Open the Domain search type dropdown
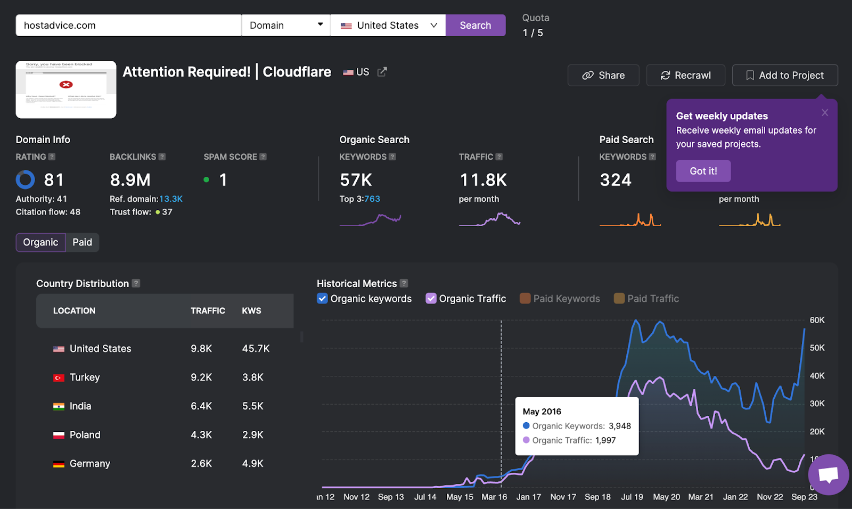This screenshot has width=852, height=509. click(285, 25)
